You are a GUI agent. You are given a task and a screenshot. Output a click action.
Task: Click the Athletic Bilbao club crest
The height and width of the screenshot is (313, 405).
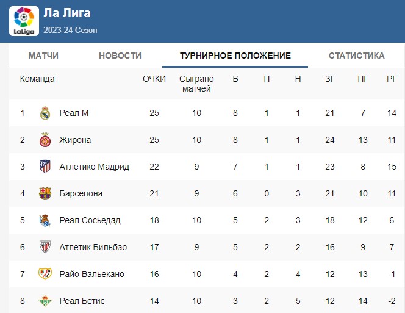coord(45,247)
